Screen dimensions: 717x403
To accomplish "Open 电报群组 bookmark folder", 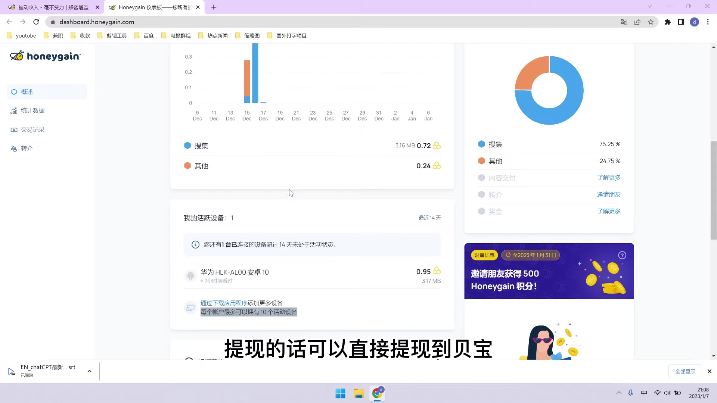I will coord(176,36).
